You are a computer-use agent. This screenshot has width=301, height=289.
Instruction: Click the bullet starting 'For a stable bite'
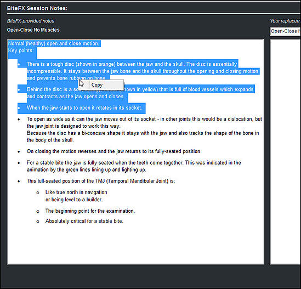134,166
